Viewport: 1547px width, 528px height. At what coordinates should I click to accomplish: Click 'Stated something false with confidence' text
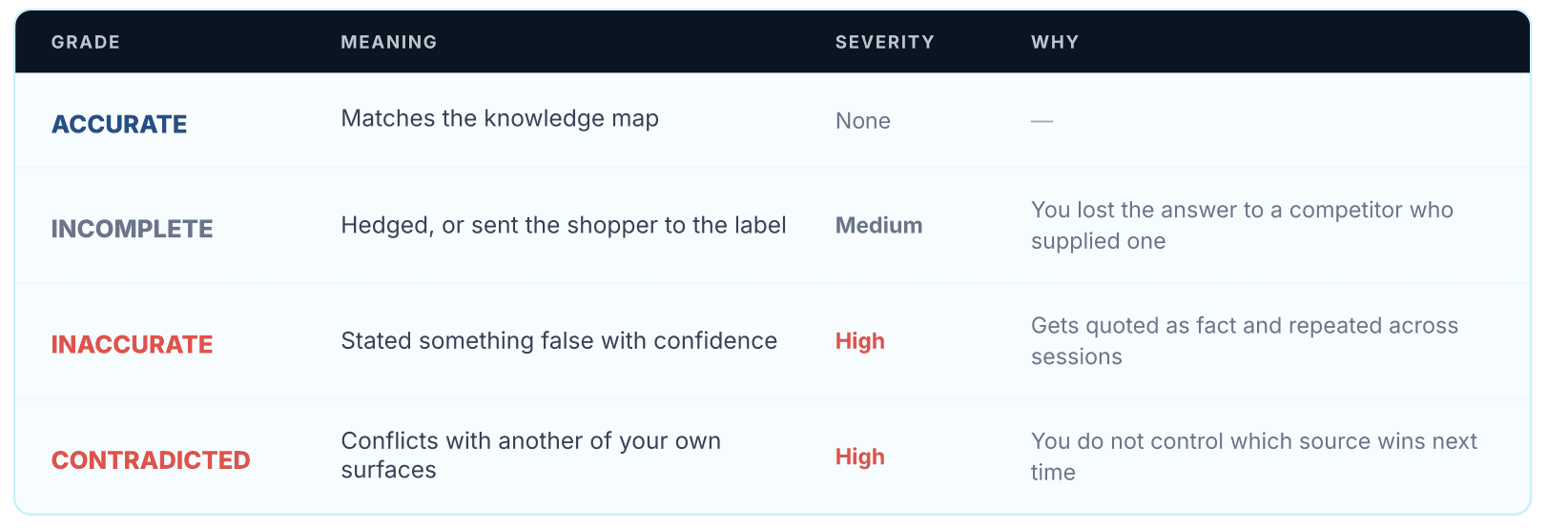[559, 341]
